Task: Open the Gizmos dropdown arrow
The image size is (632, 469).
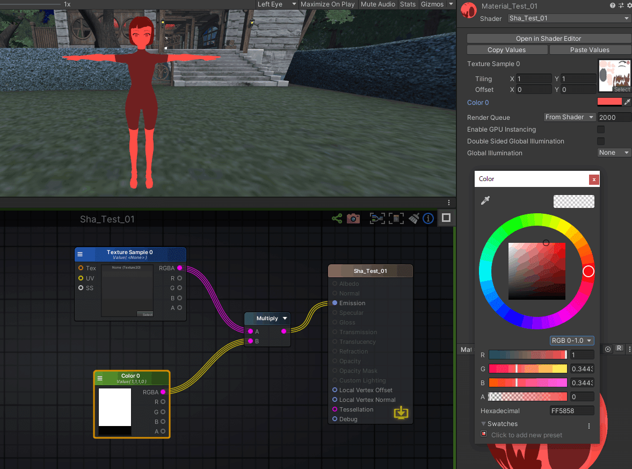Action: tap(451, 4)
